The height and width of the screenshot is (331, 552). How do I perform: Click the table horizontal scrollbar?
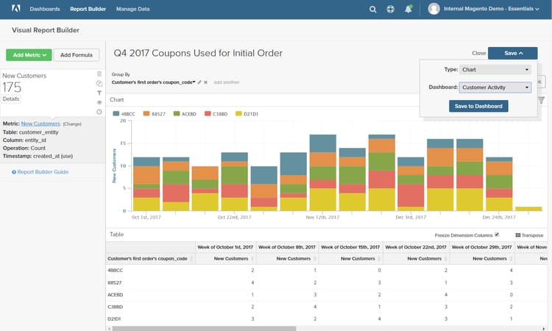click(x=202, y=328)
